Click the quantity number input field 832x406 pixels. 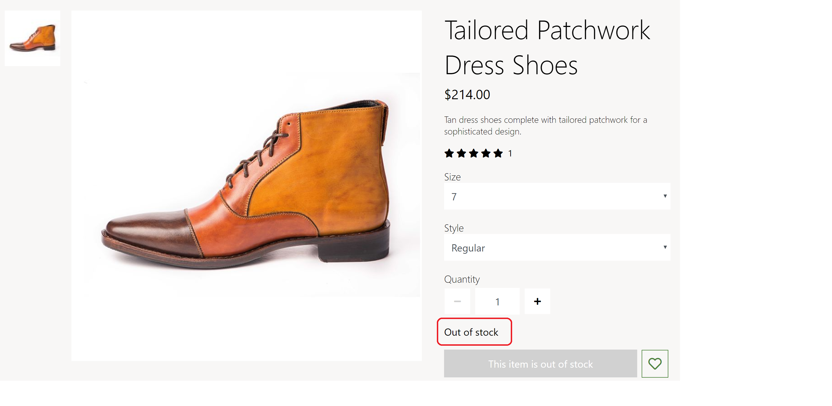coord(497,301)
